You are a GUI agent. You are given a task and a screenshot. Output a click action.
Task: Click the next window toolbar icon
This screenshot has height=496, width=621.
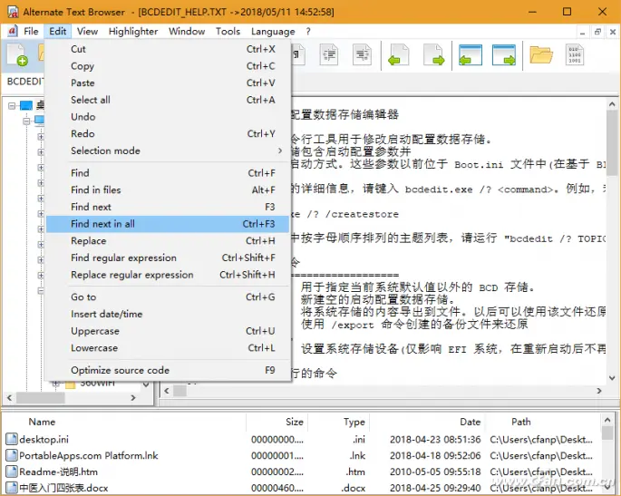coord(504,56)
